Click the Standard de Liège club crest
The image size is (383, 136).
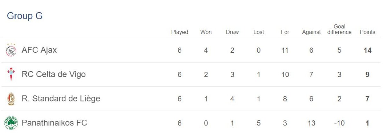click(11, 99)
